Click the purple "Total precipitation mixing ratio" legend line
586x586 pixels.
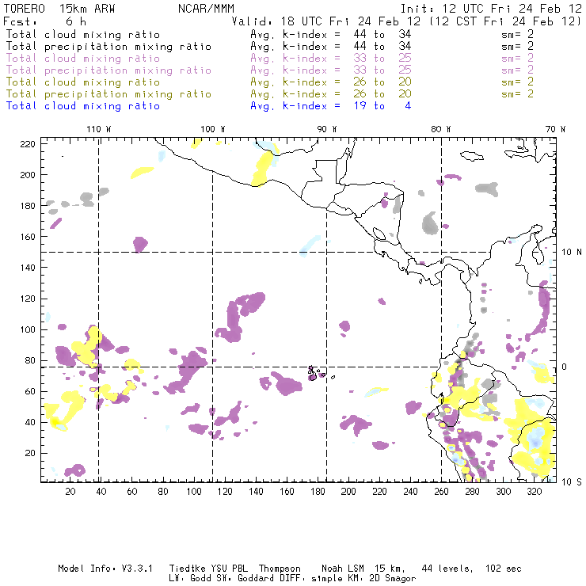coord(108,70)
